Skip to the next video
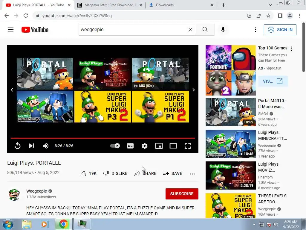306x230 pixels. tap(32, 146)
